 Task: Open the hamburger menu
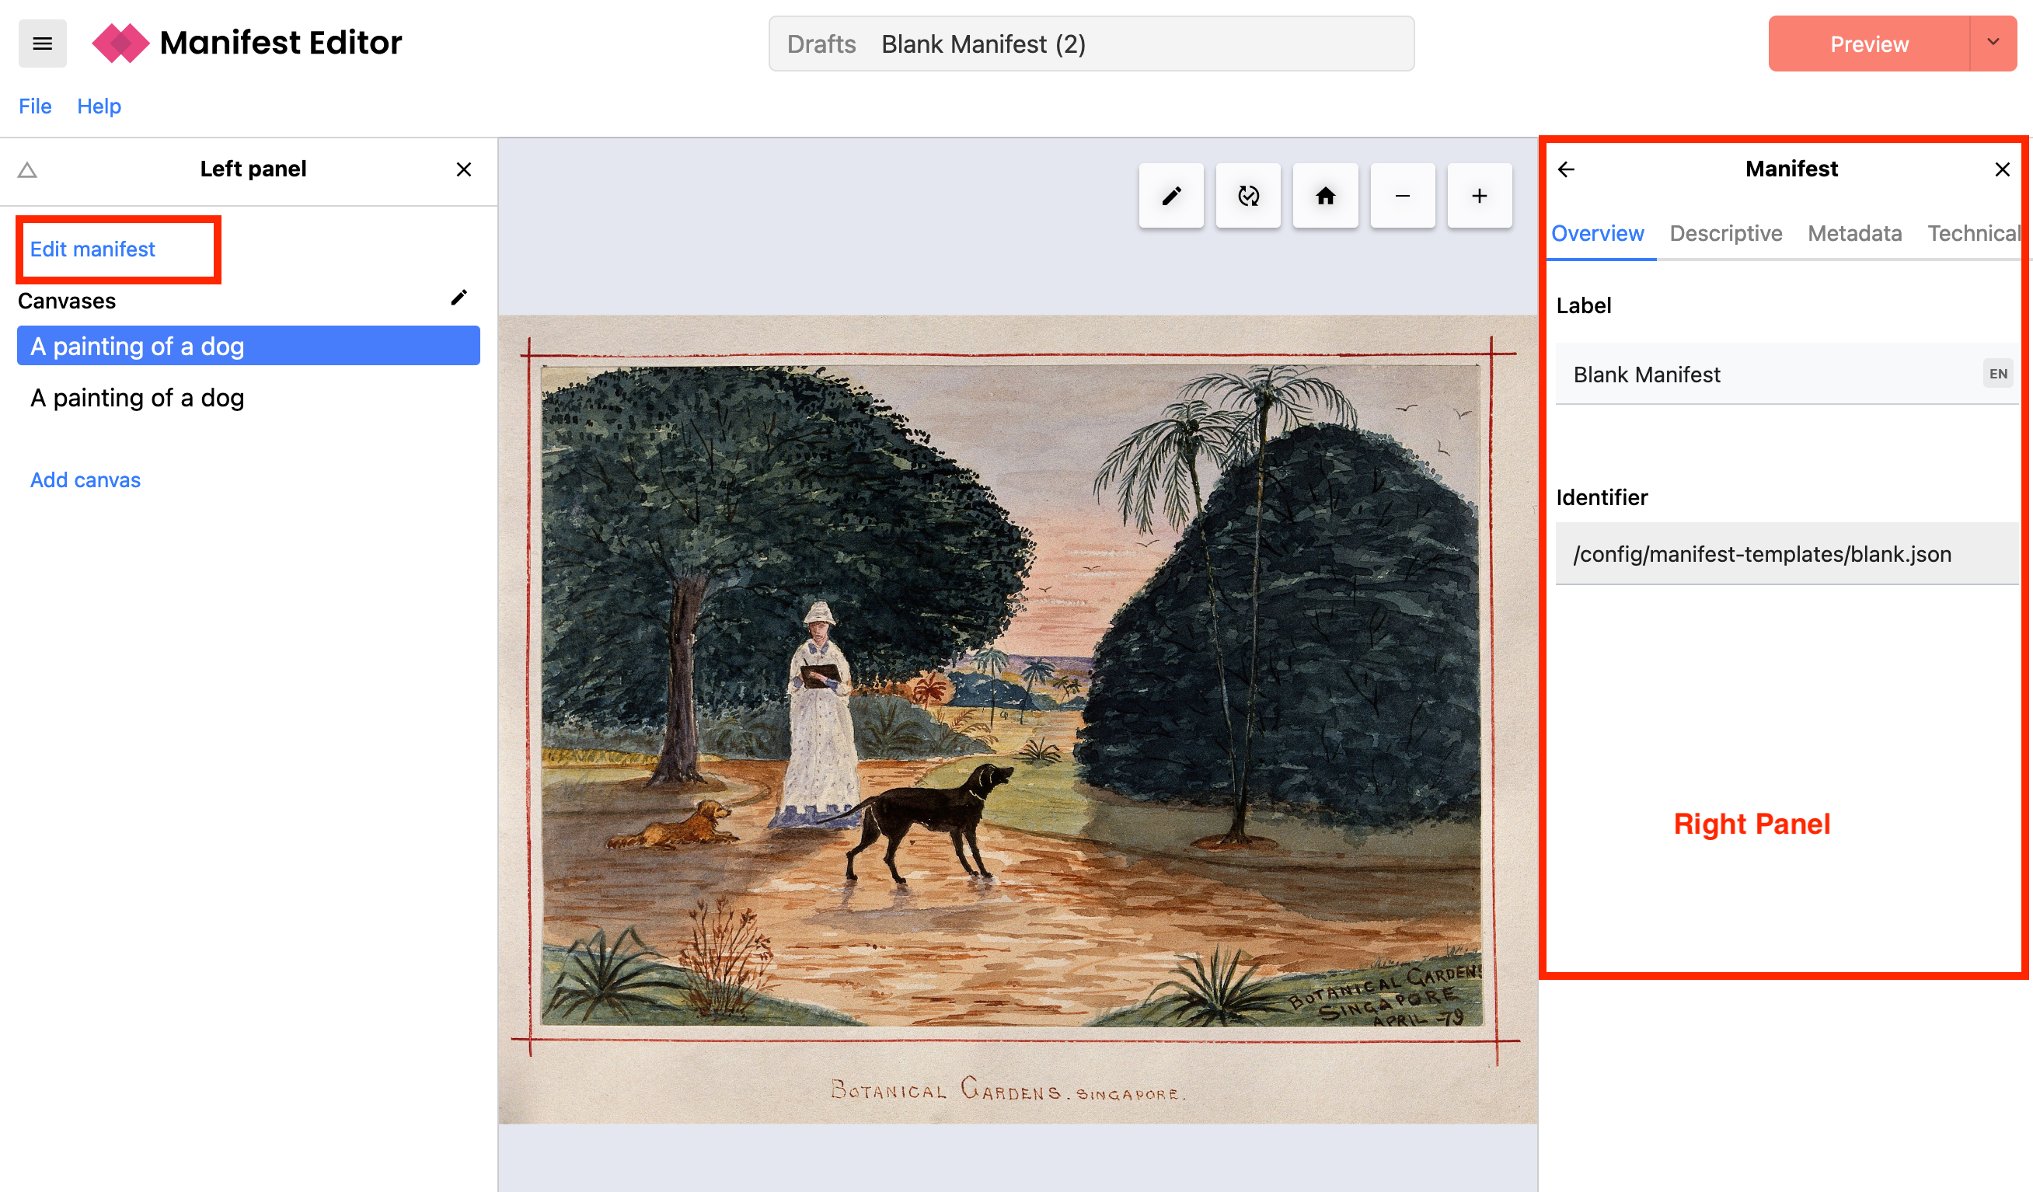[x=42, y=44]
